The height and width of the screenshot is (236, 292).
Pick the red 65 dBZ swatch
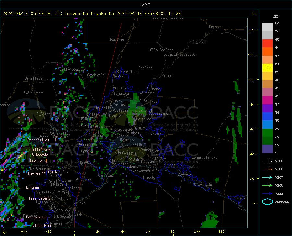[x=267, y=43]
